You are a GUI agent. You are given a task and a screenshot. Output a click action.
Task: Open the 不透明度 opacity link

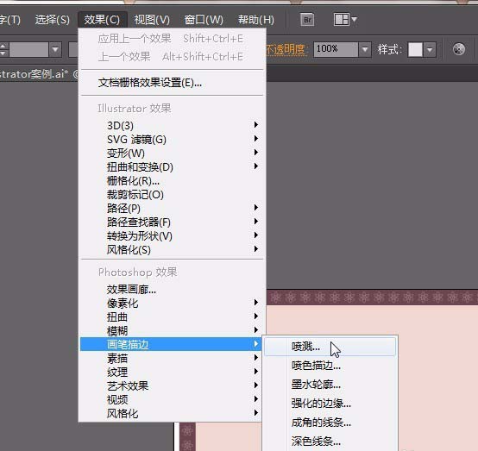click(286, 49)
